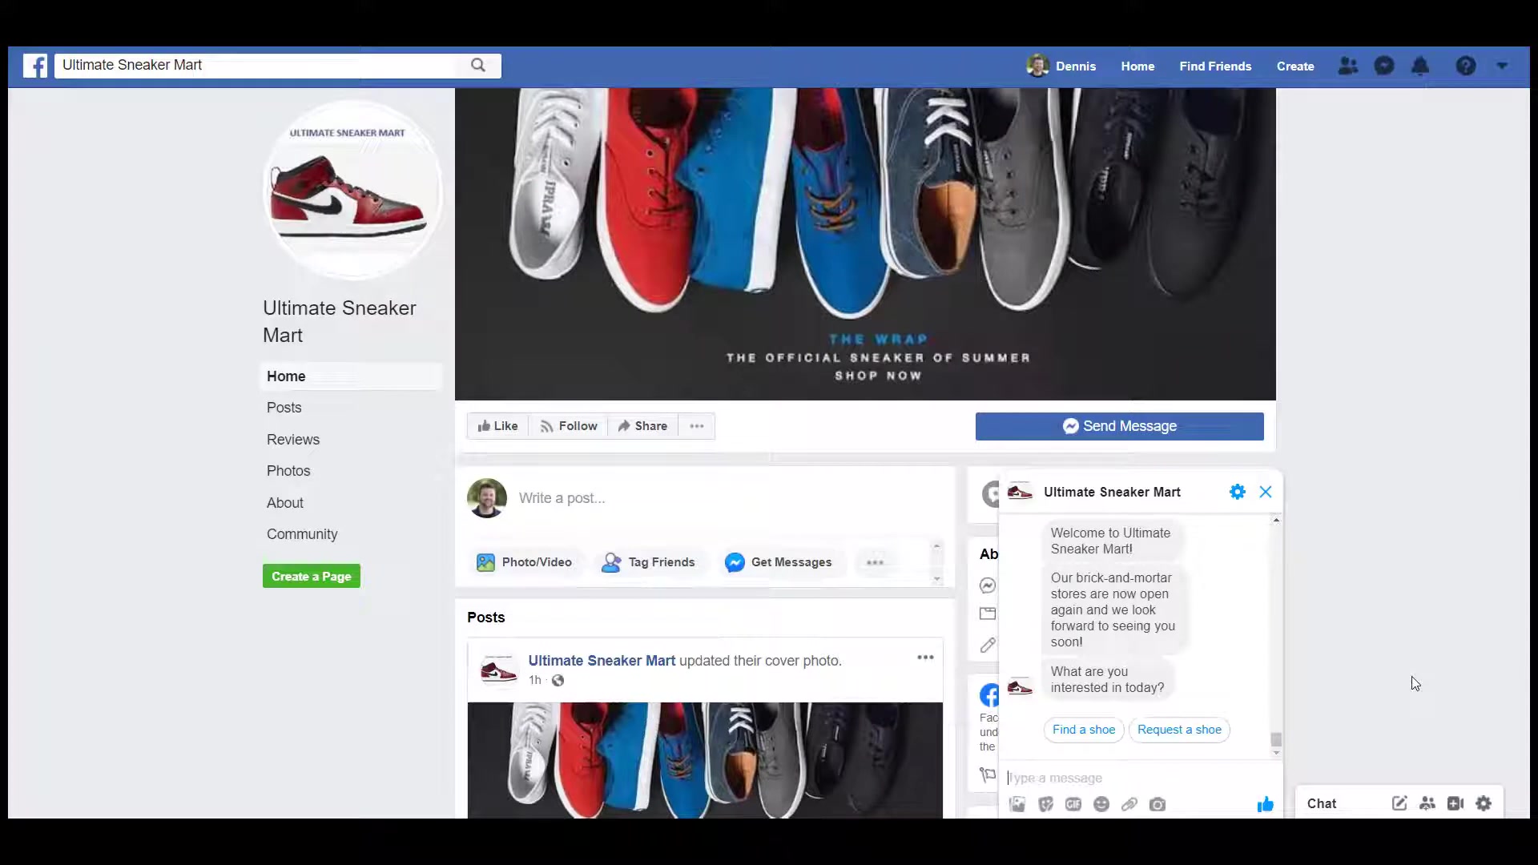The width and height of the screenshot is (1538, 865).
Task: Choose the Find a shoe quick reply
Action: (x=1084, y=730)
